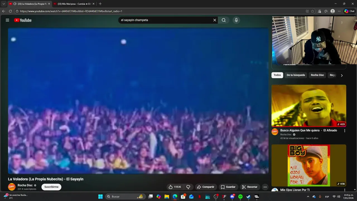
Task: Select the Todos filter chip
Action: click(277, 75)
